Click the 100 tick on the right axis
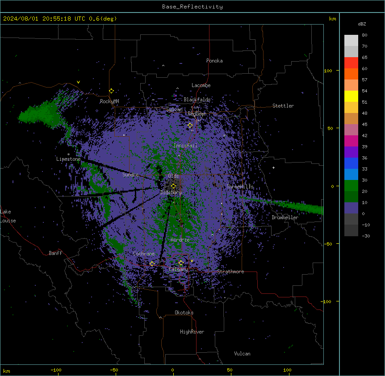385x376 pixels. (x=328, y=71)
